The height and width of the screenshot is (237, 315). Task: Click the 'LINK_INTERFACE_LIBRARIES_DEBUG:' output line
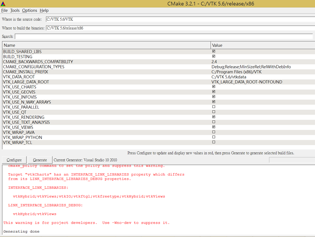point(45,205)
